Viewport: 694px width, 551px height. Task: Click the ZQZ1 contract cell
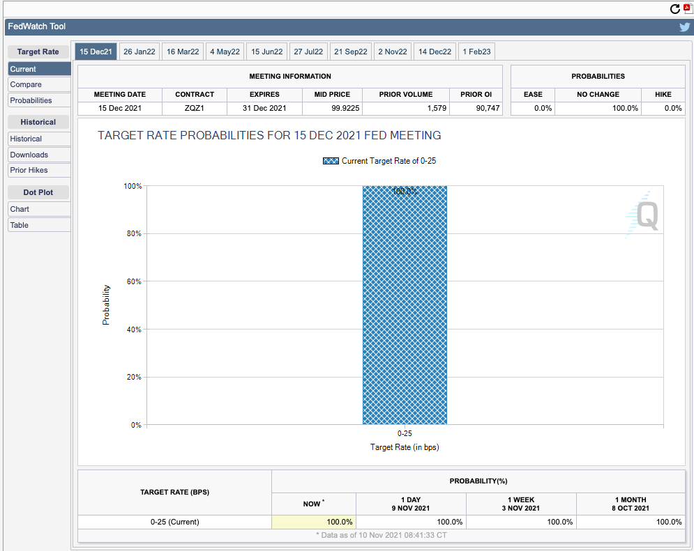coord(195,108)
